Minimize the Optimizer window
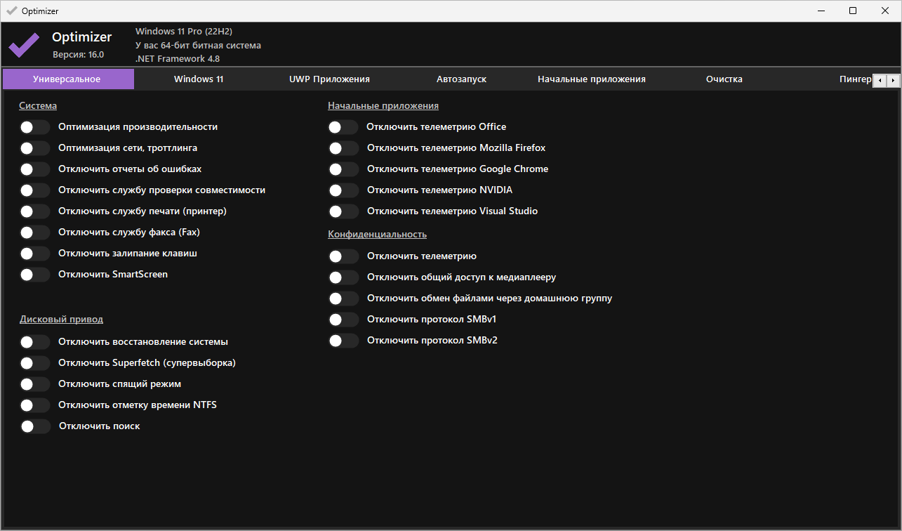The height and width of the screenshot is (531, 902). point(821,11)
